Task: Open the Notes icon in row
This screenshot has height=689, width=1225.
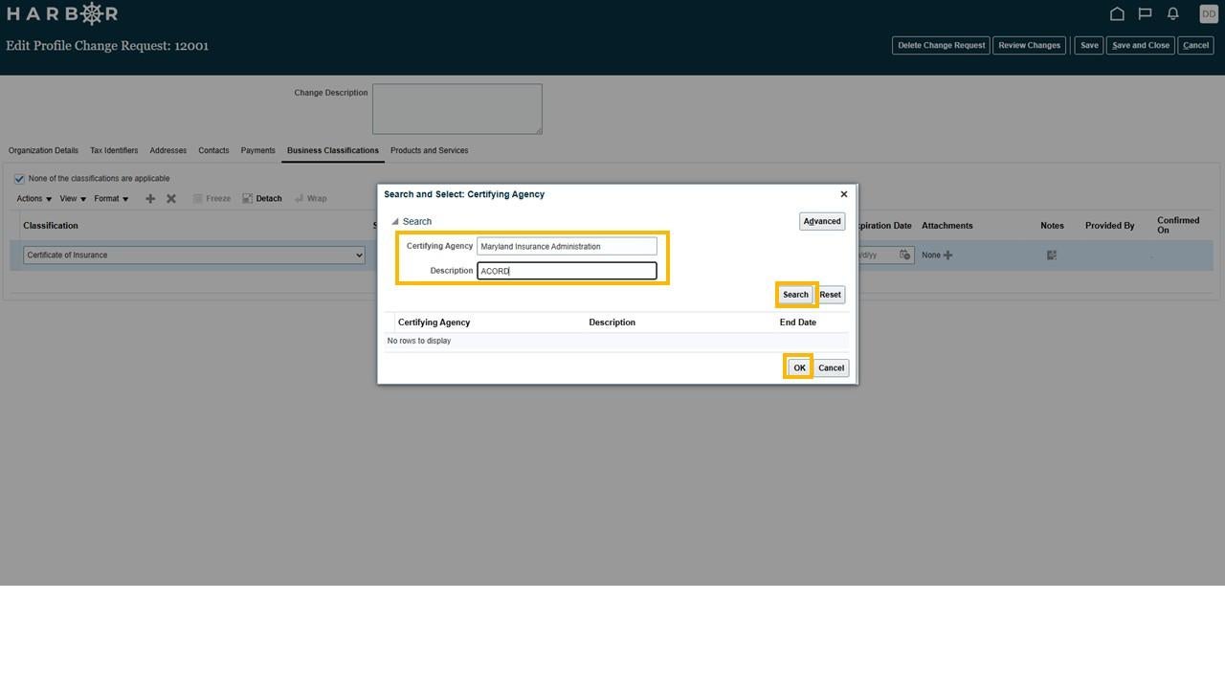Action: click(1052, 256)
